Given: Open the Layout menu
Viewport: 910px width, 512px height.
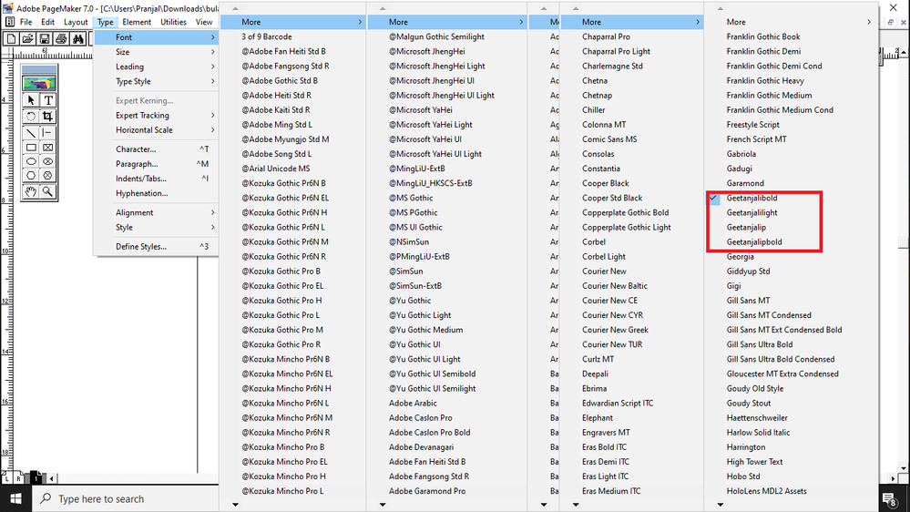Looking at the screenshot, I should point(76,22).
